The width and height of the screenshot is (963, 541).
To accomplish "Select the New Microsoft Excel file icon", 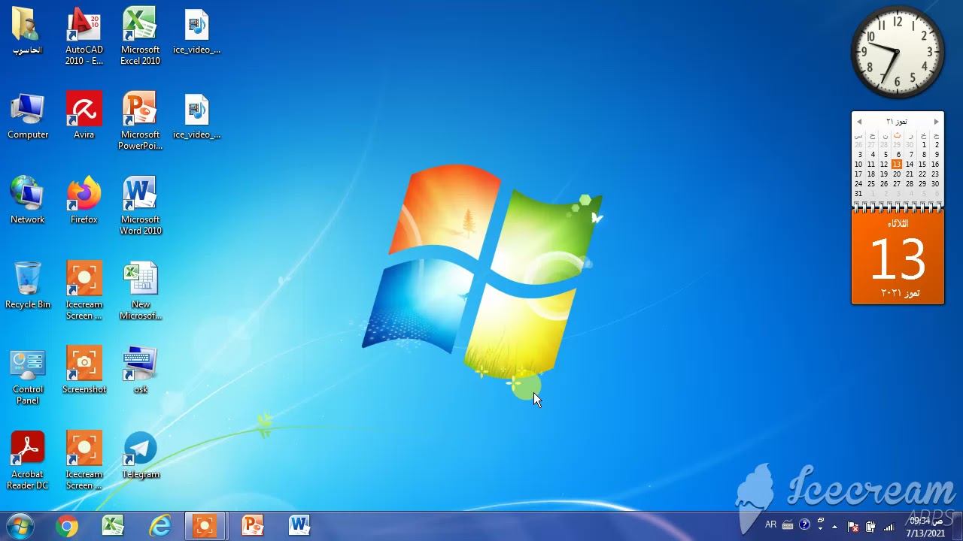I will (140, 291).
